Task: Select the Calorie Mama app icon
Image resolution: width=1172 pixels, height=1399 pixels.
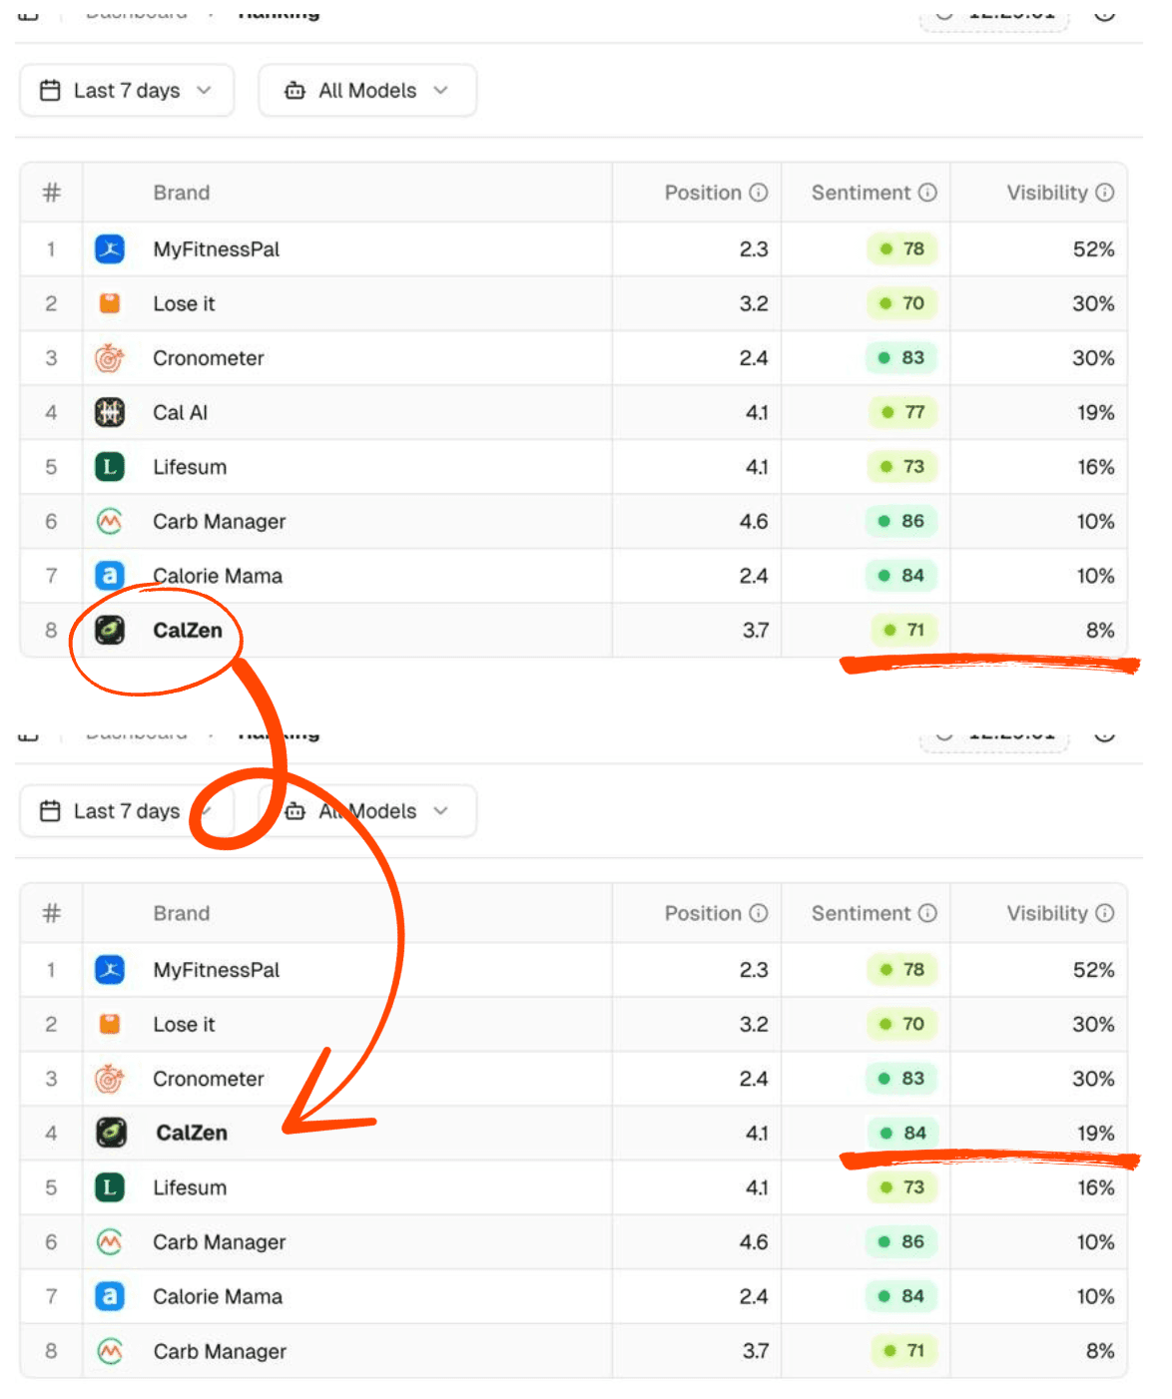Action: (x=110, y=576)
